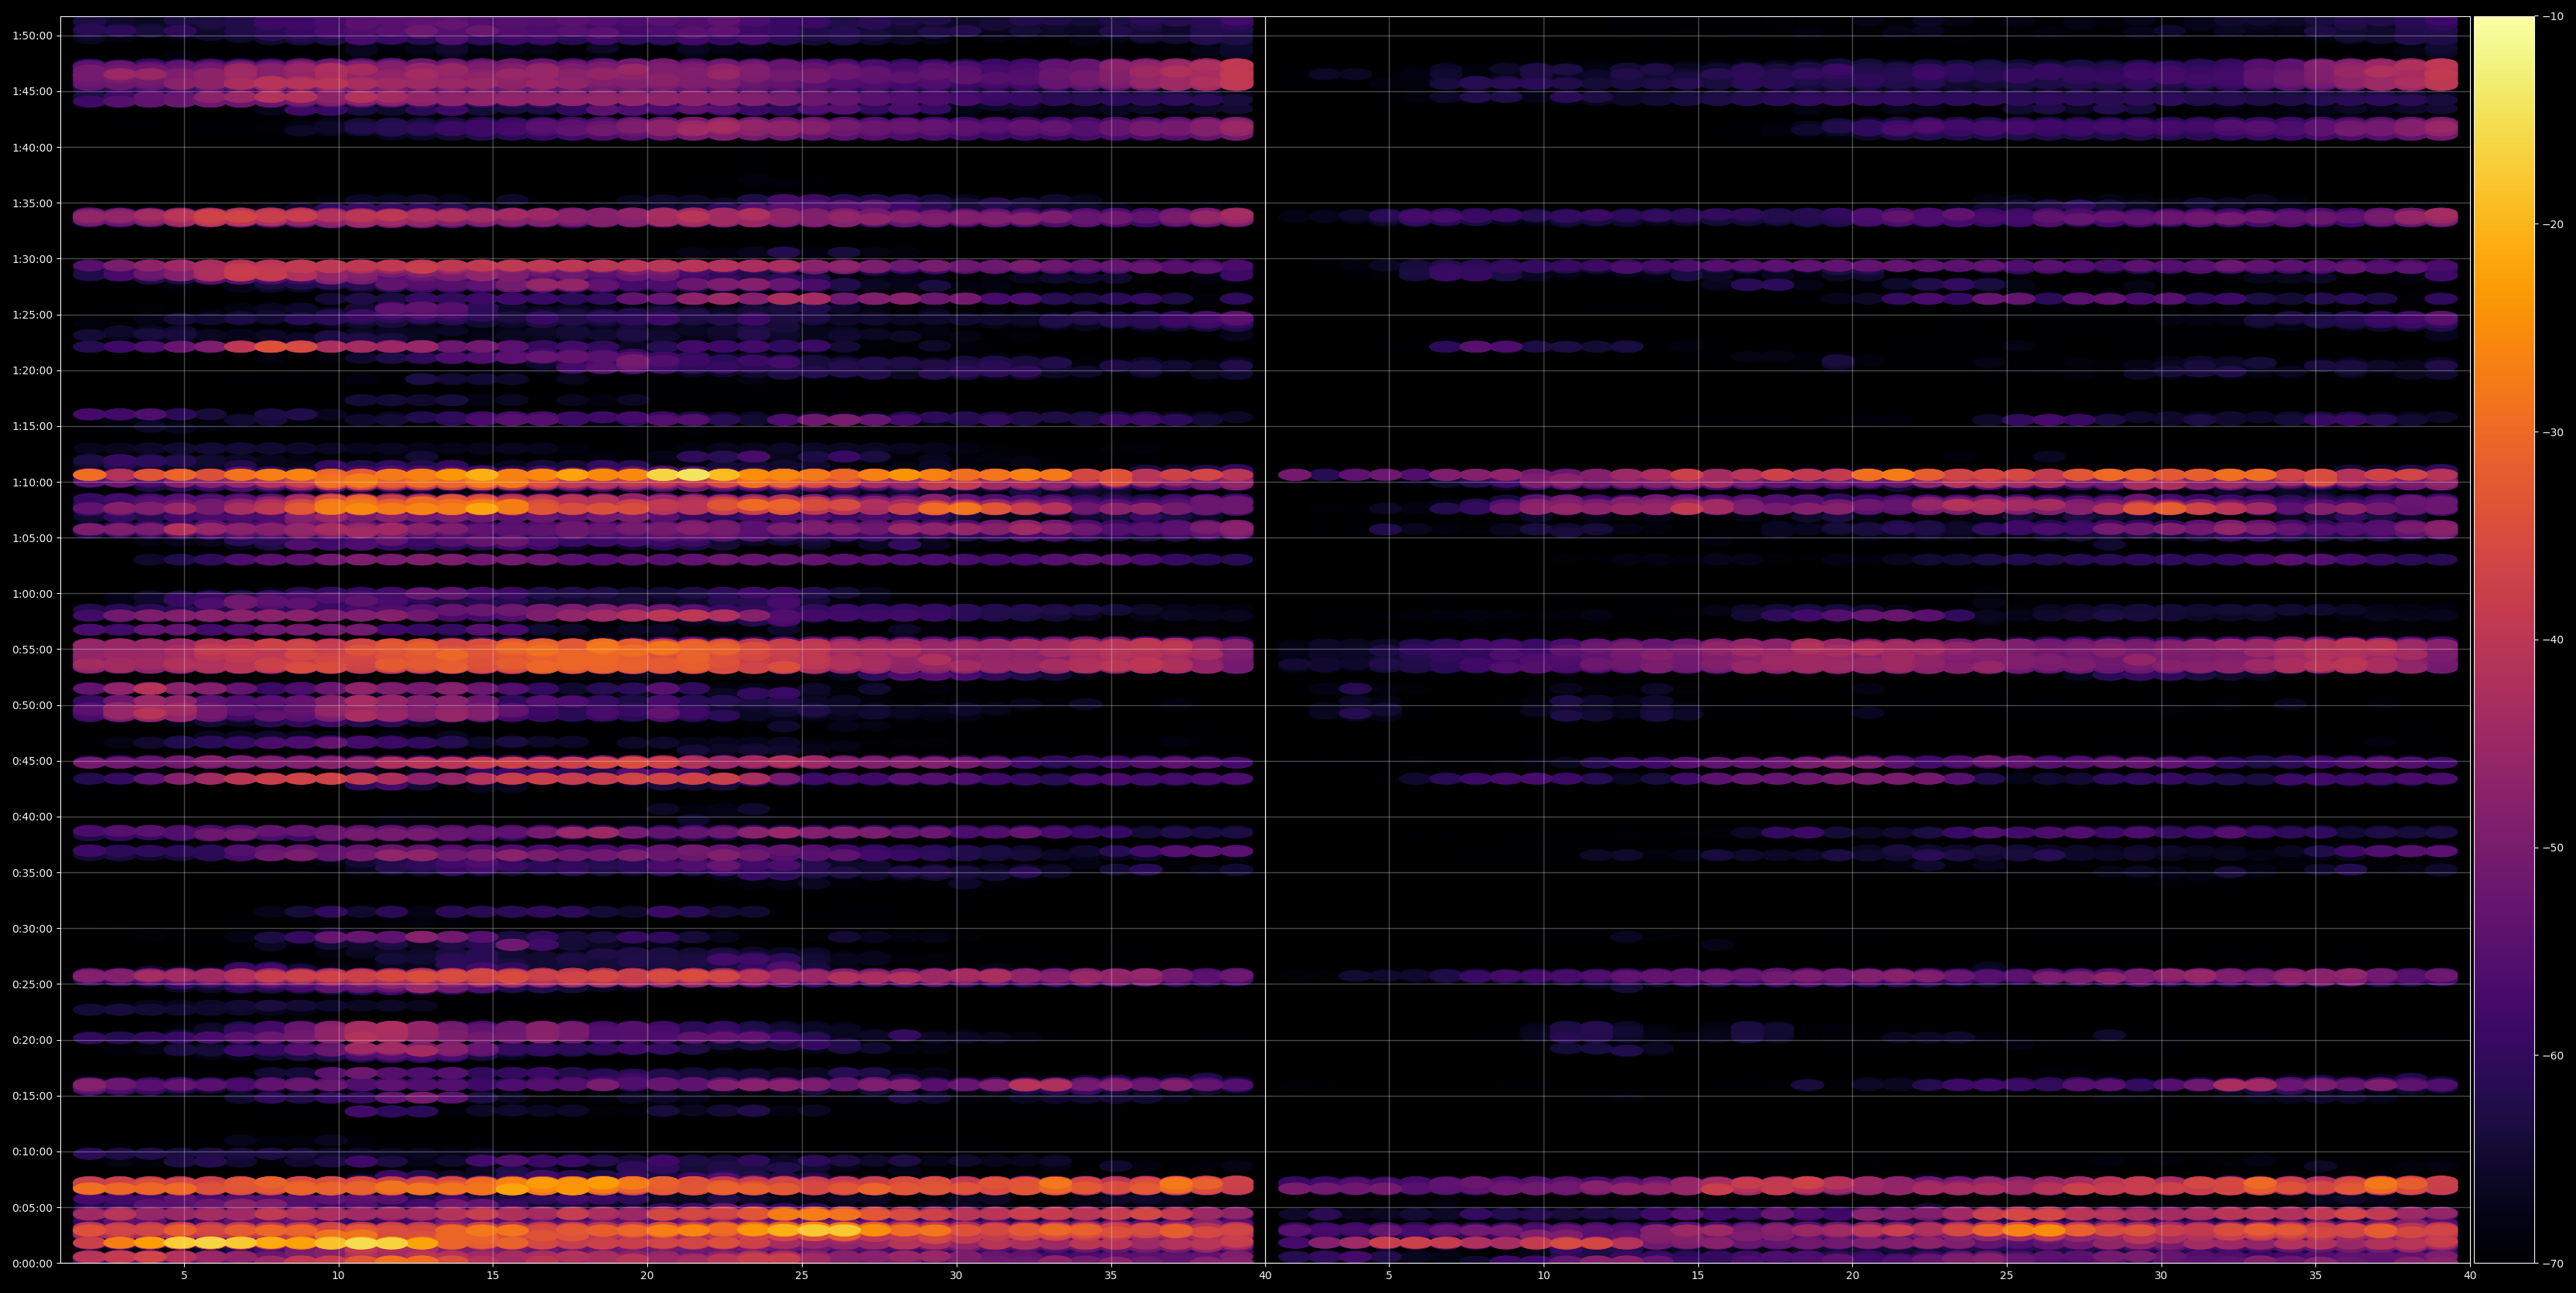The image size is (2576, 1293).
Task: Click the 0:15:00 y-axis tick label
Action: (x=32, y=1096)
